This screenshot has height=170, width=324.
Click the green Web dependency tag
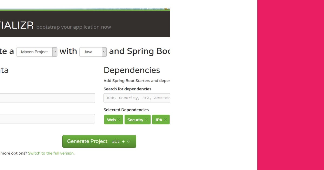111,120
